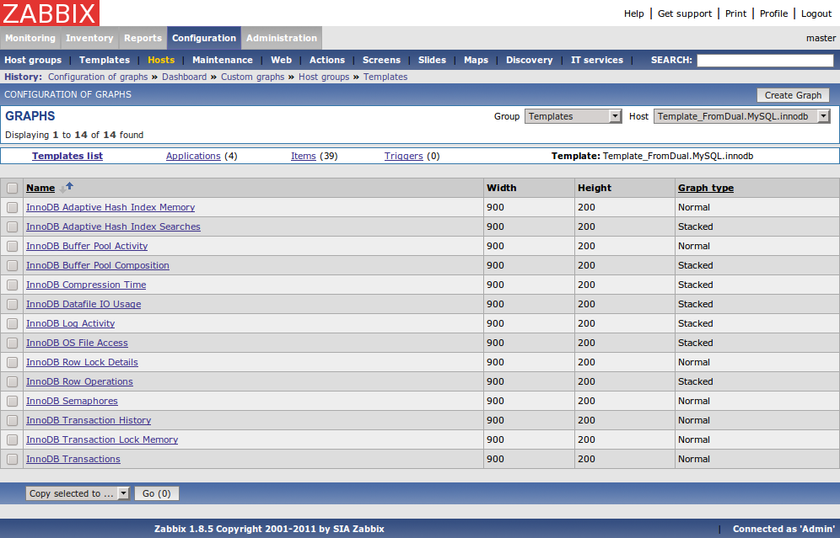Check box for InnoDB Compression Time
840x538 pixels.
pyautogui.click(x=13, y=285)
